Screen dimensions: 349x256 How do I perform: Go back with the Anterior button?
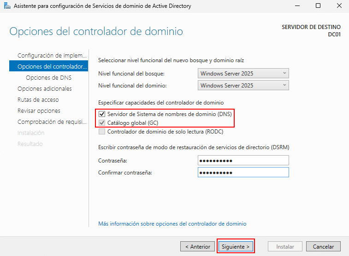coord(197,247)
